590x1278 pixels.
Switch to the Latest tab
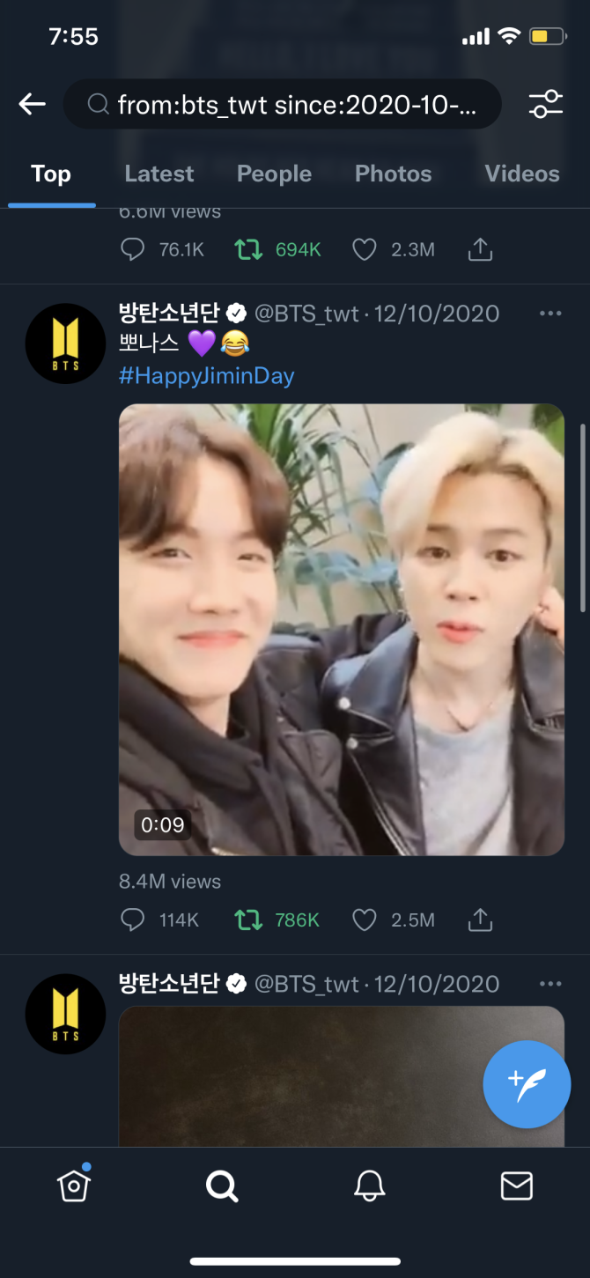[159, 174]
